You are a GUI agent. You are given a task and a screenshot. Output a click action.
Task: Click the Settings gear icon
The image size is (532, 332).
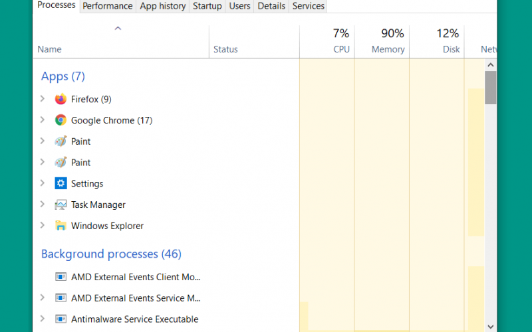coord(61,183)
